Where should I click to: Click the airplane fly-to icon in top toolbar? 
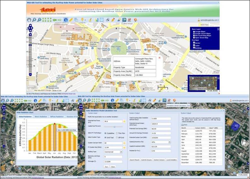point(108,20)
